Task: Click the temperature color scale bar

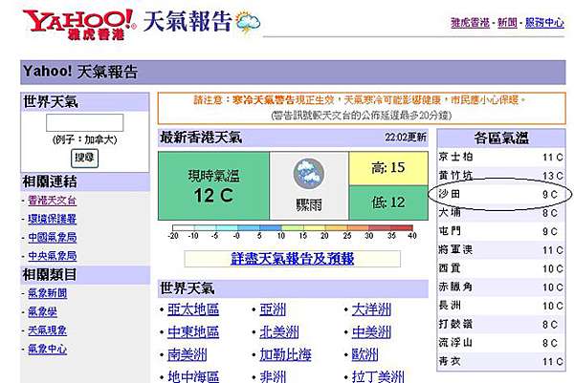Action: 293,227
